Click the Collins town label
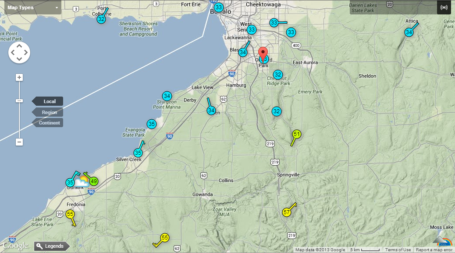455x253 pixels. (226, 180)
